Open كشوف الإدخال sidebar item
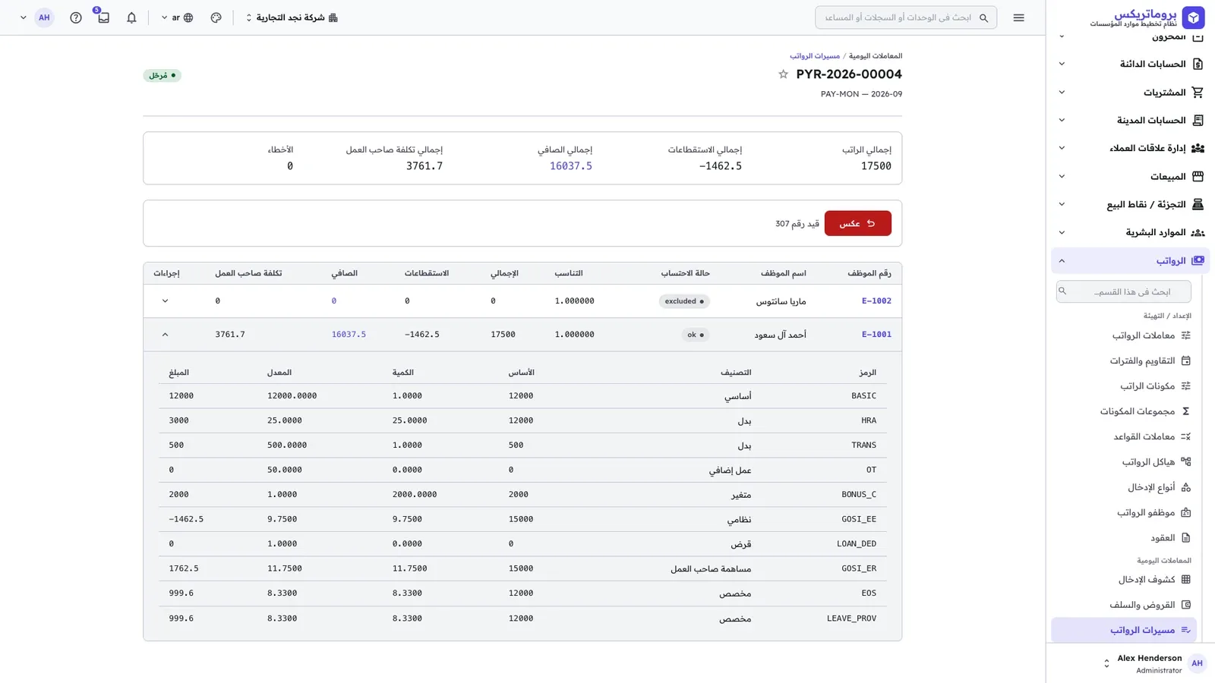Image resolution: width=1215 pixels, height=683 pixels. [x=1124, y=580]
